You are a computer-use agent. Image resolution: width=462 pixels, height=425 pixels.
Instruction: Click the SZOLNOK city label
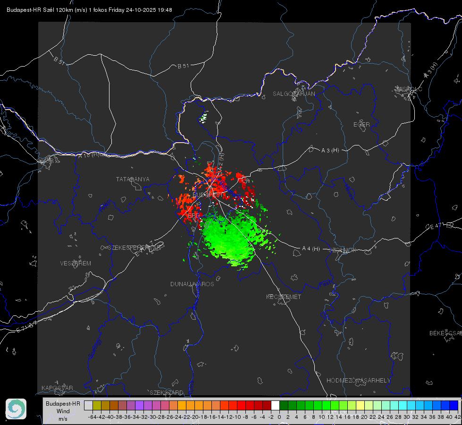point(343,250)
